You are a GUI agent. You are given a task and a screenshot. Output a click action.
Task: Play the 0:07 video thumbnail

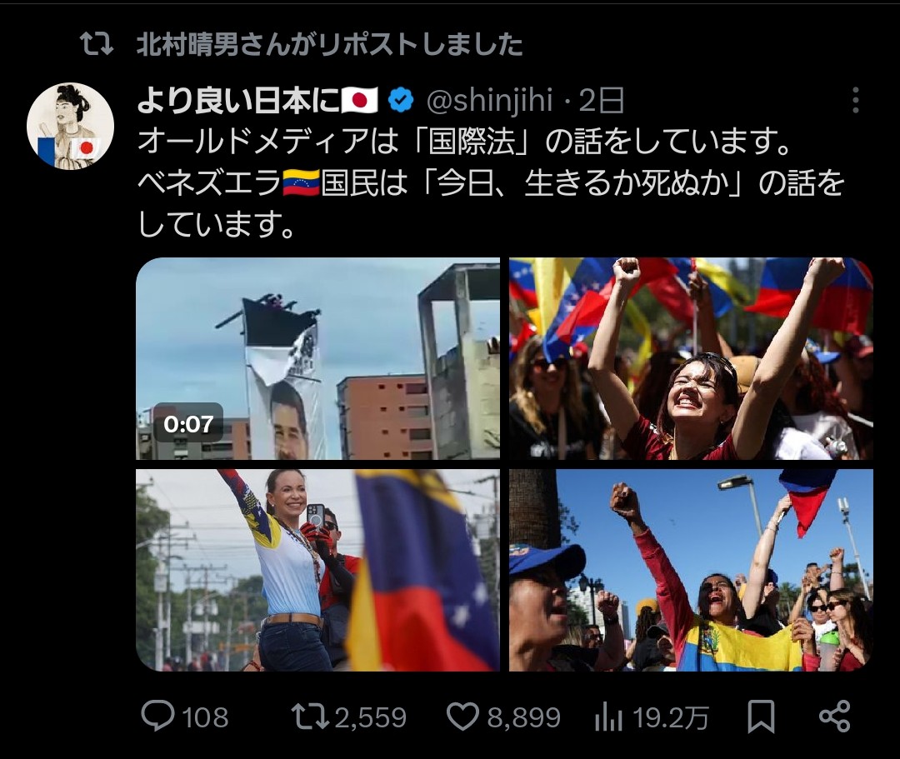pos(318,358)
